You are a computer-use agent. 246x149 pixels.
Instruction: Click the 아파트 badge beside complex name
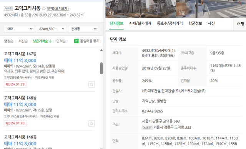(8, 8)
